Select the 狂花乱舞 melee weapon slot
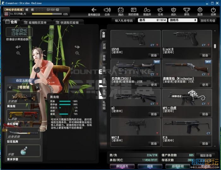The height and width of the screenshot is (170, 221). coord(23,133)
